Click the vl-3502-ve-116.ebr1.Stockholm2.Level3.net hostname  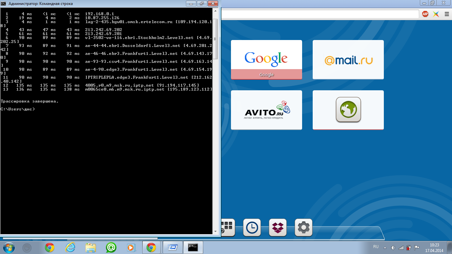(x=139, y=38)
